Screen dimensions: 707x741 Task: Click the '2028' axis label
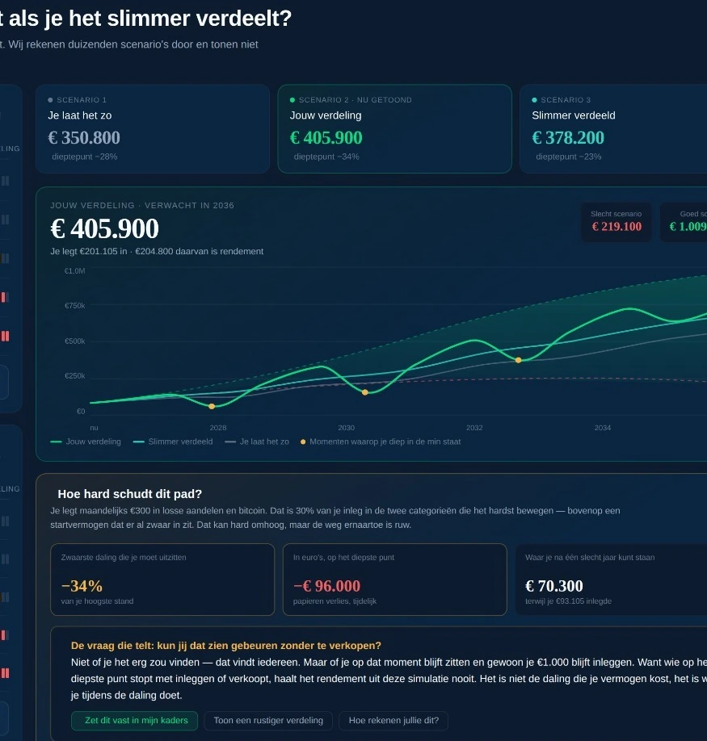[218, 428]
